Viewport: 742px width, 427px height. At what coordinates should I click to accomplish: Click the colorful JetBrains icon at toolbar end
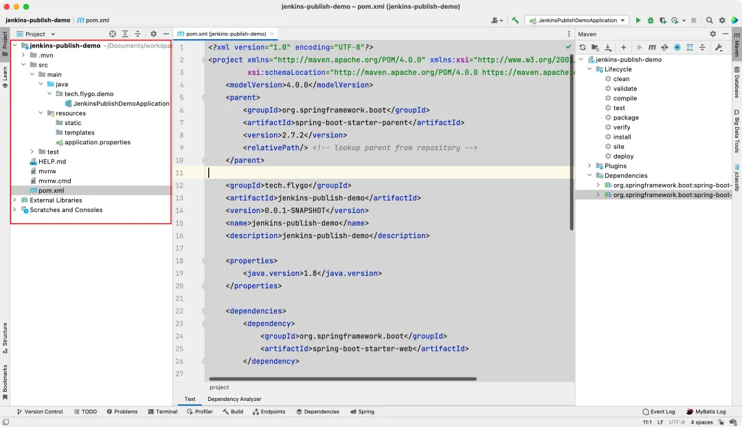coord(734,21)
